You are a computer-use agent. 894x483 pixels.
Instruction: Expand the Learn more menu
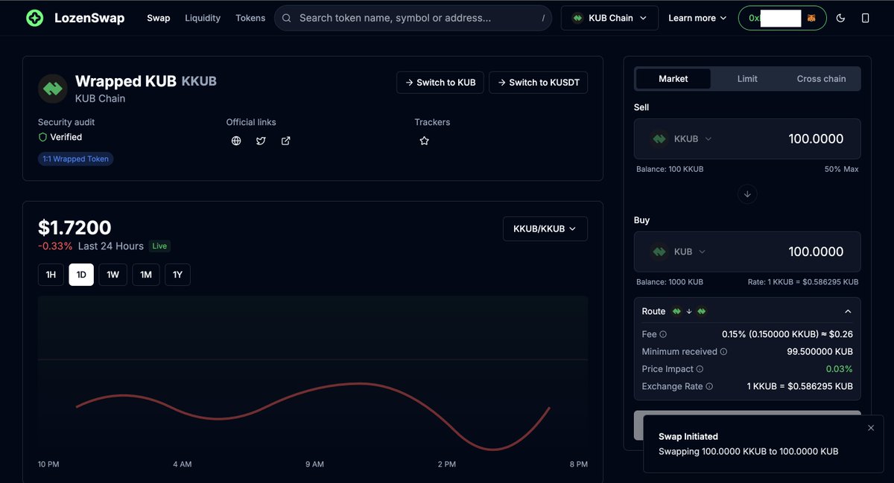(x=697, y=18)
